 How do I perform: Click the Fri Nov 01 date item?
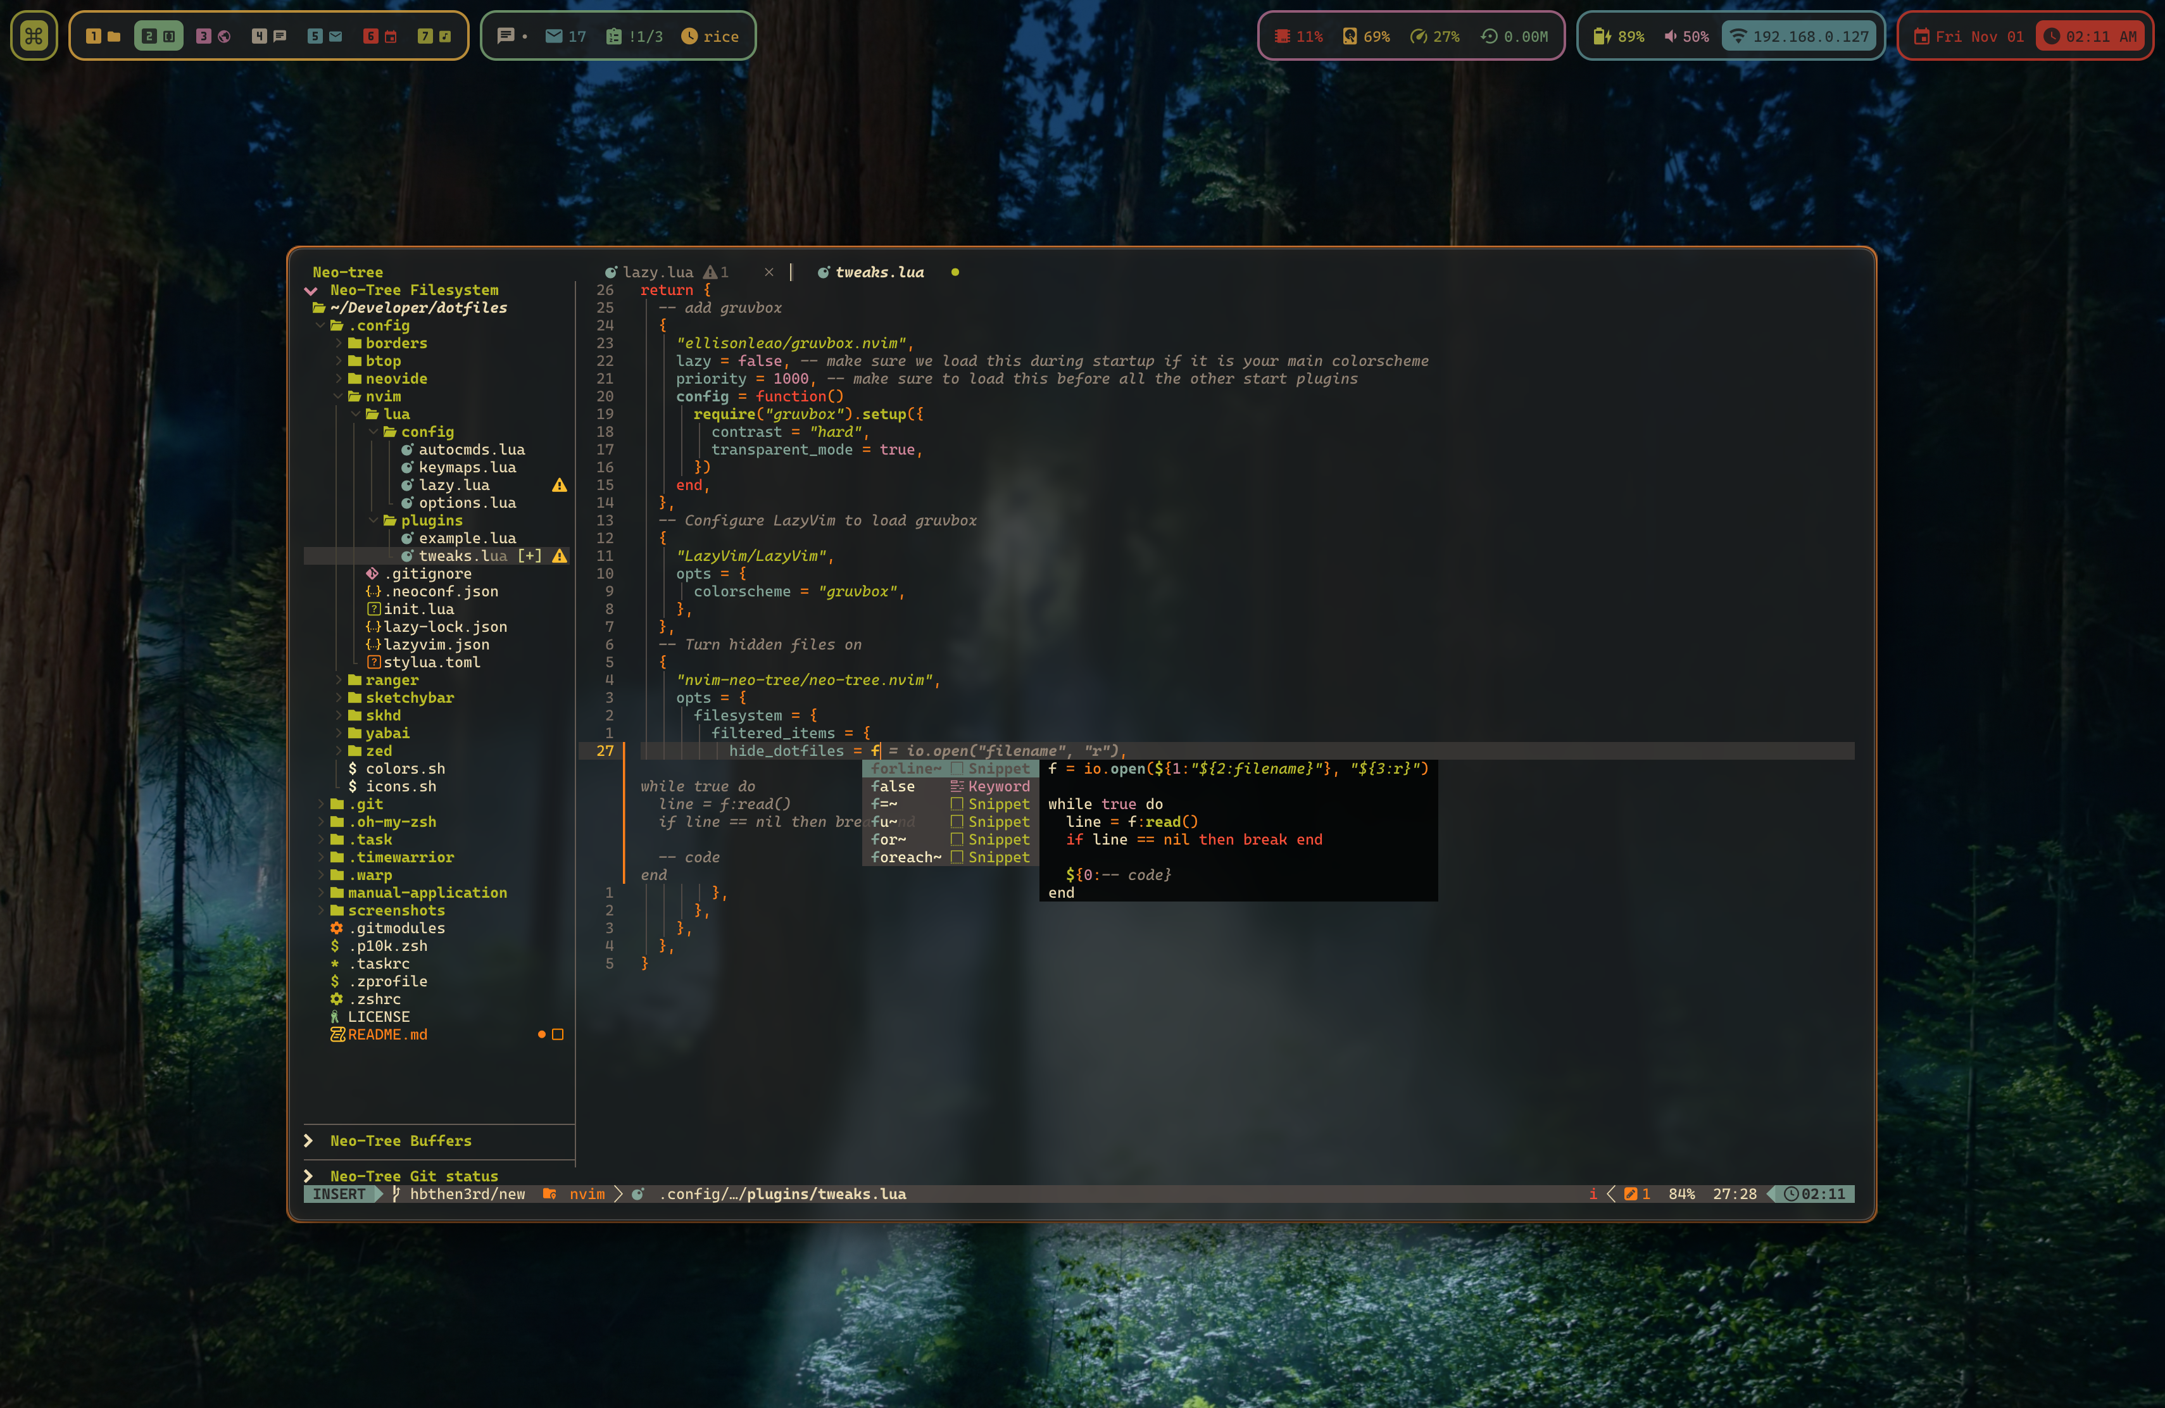point(1969,36)
